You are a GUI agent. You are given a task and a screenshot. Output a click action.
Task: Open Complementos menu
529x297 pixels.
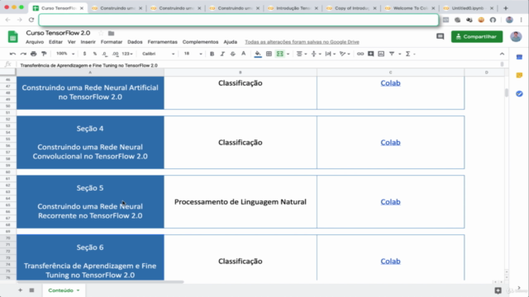tap(200, 42)
